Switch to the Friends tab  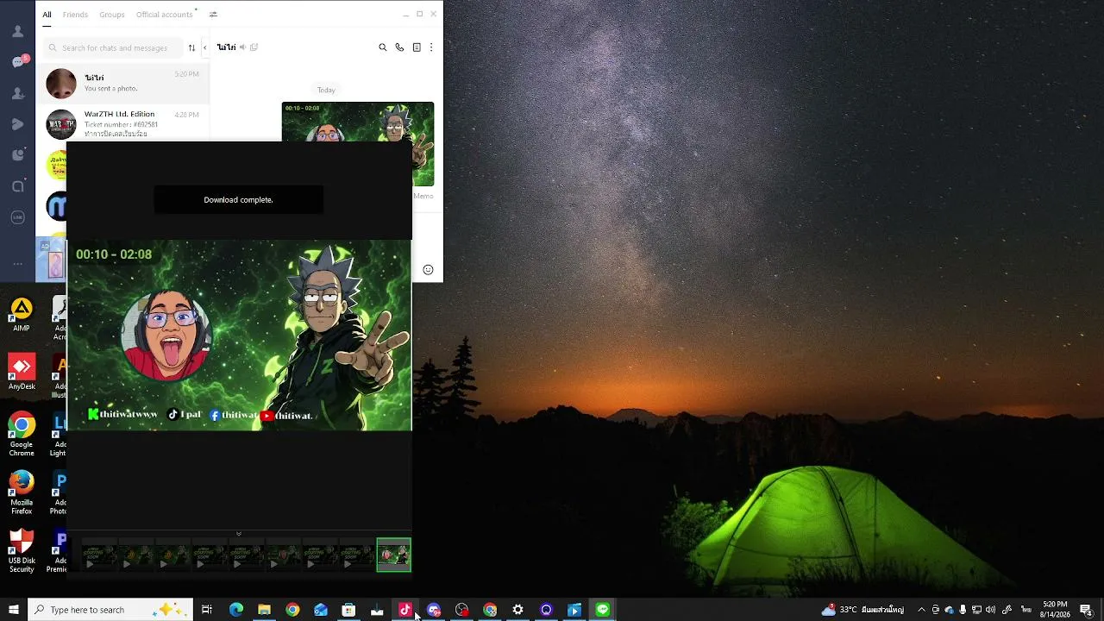pyautogui.click(x=75, y=15)
